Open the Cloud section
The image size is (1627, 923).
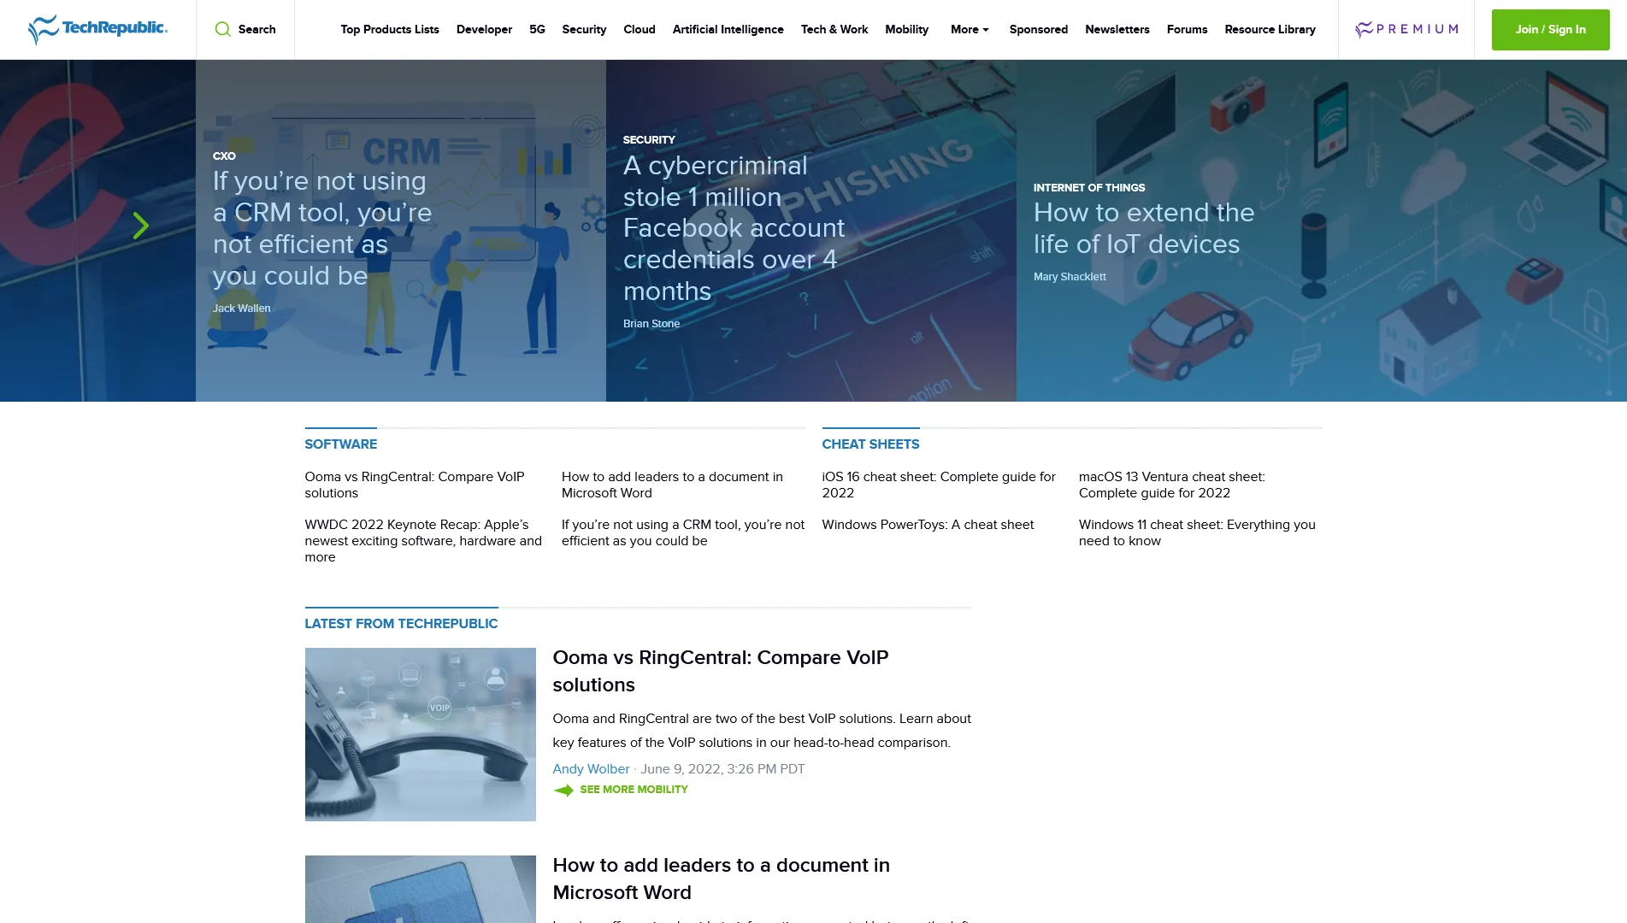(639, 28)
